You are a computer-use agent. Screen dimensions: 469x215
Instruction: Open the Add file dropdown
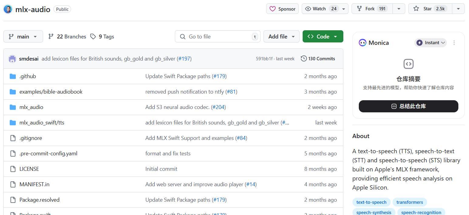tap(281, 37)
